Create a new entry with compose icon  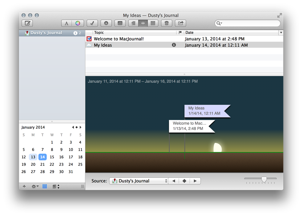click(x=27, y=23)
